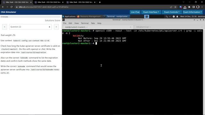Reload the killer.sh page
The height and width of the screenshot is (115, 205).
click(12, 7)
